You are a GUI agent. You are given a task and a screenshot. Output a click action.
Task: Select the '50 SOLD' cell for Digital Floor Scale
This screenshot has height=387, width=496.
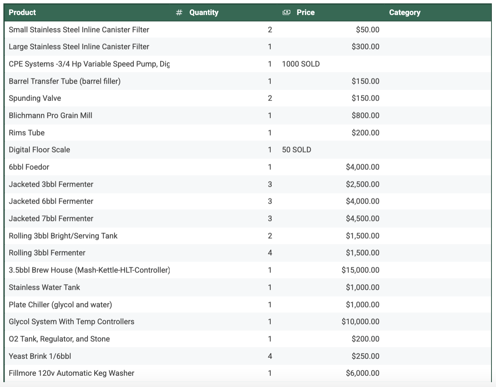point(297,150)
